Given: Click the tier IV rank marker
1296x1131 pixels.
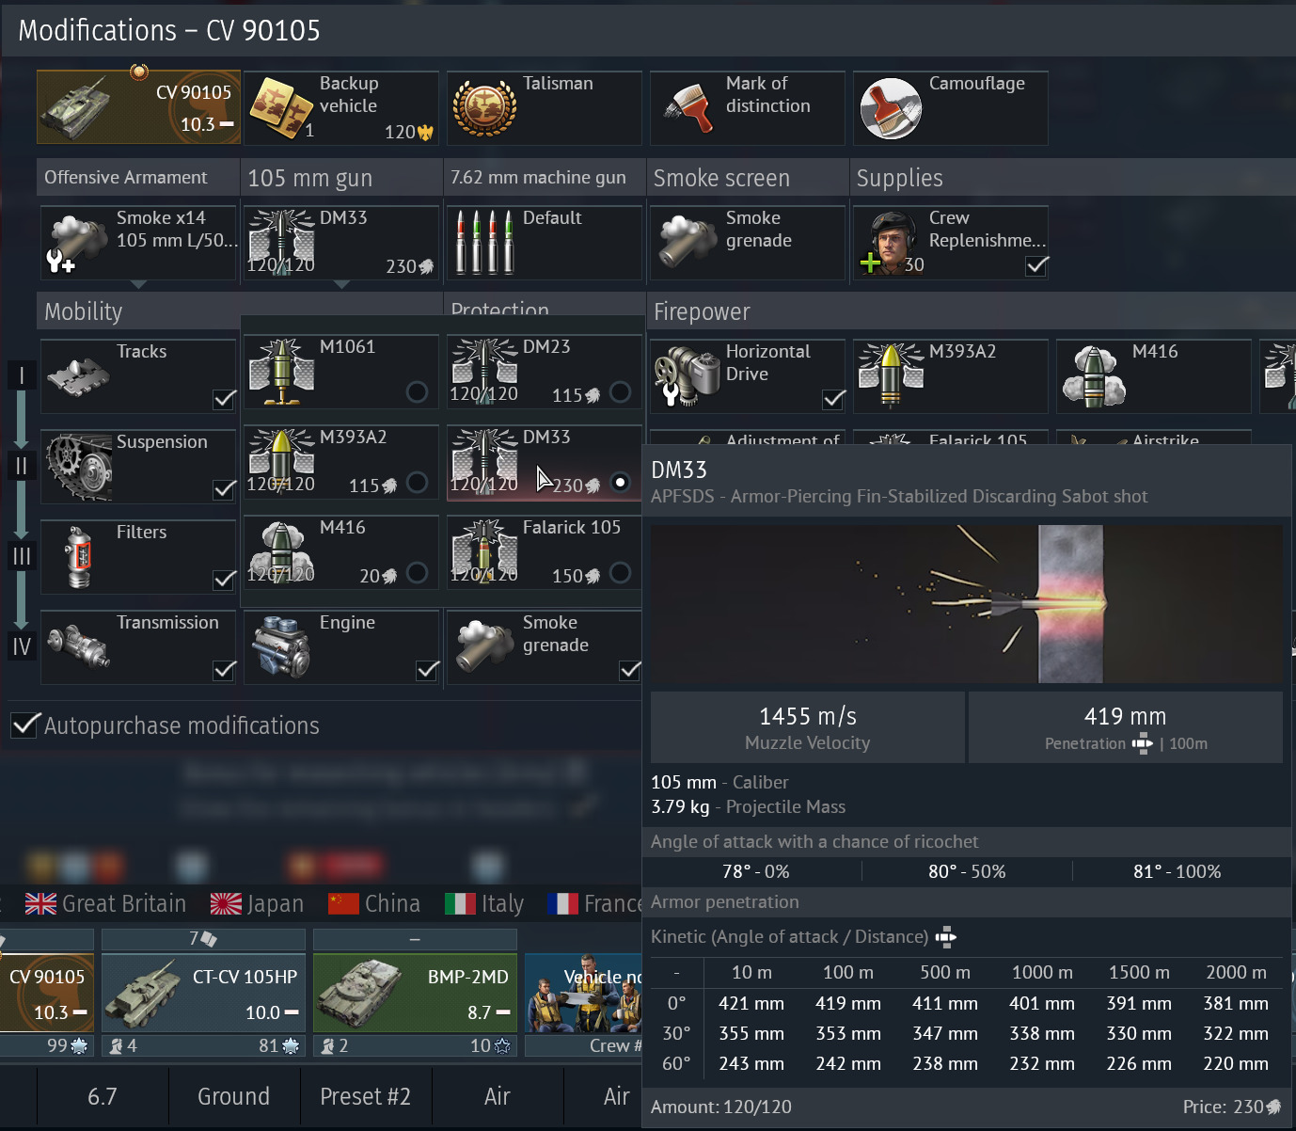Looking at the screenshot, I should (22, 646).
